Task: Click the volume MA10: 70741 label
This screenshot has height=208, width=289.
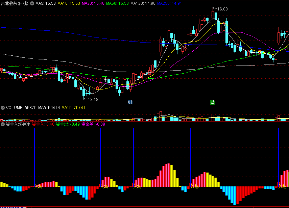Action: point(73,108)
